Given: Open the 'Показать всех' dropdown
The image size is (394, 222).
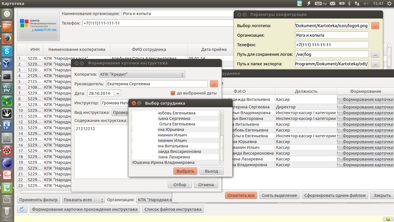Looking at the screenshot, I should click(83, 200).
